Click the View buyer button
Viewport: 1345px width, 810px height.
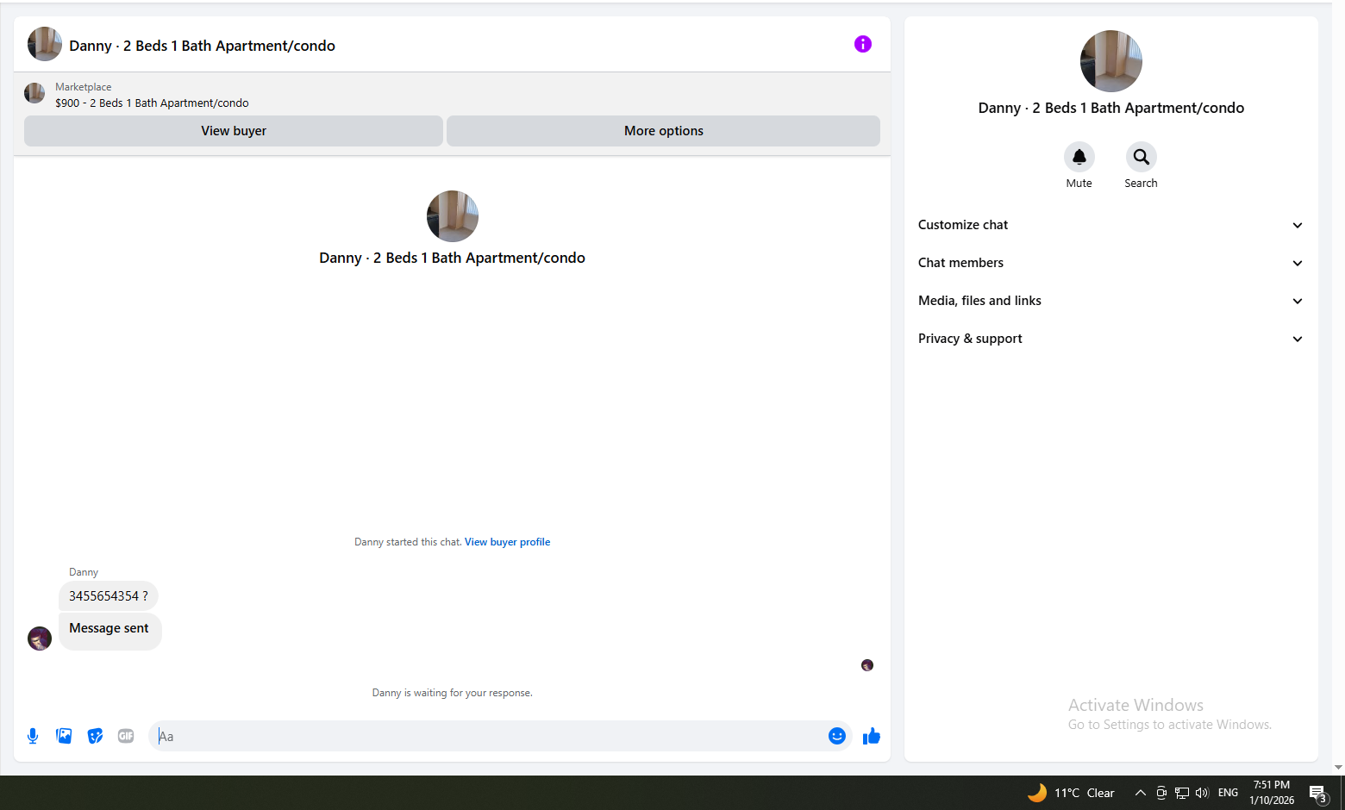[x=234, y=131]
